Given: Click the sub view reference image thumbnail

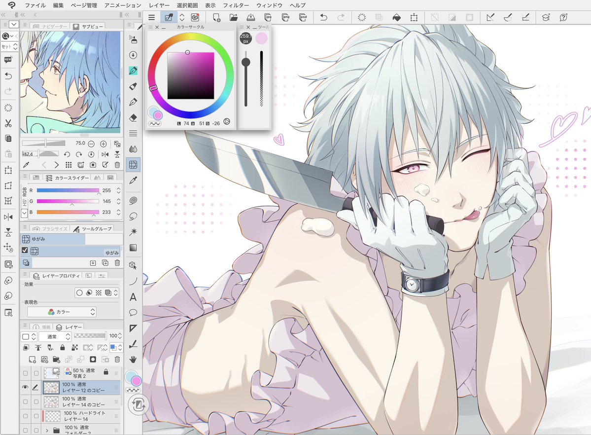Looking at the screenshot, I should click(x=70, y=82).
